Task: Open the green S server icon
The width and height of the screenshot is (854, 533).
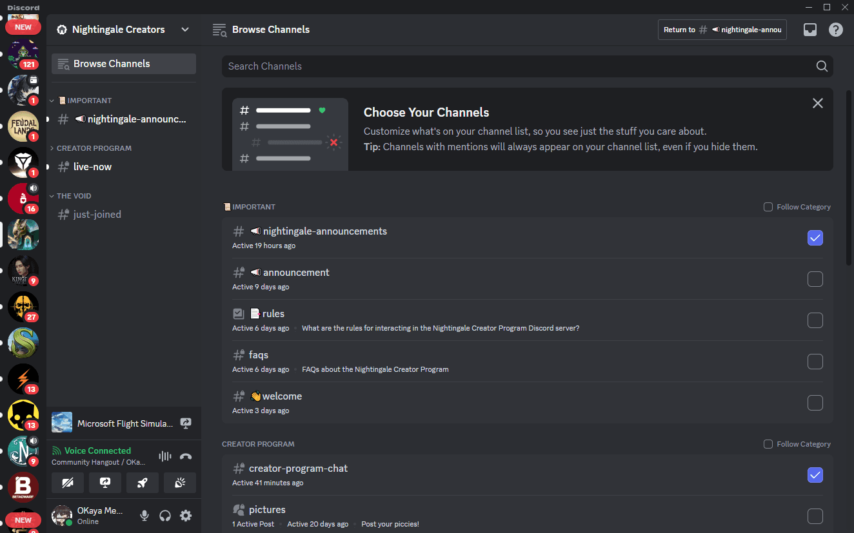Action: (23, 343)
